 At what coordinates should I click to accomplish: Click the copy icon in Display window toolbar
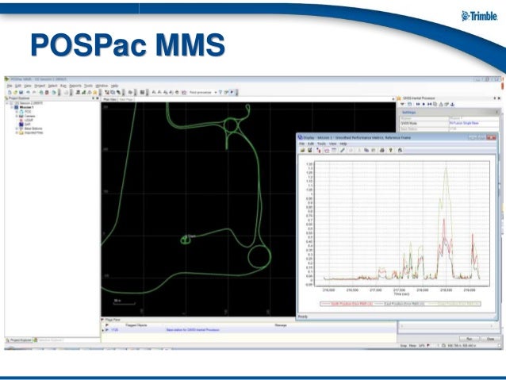(x=366, y=150)
